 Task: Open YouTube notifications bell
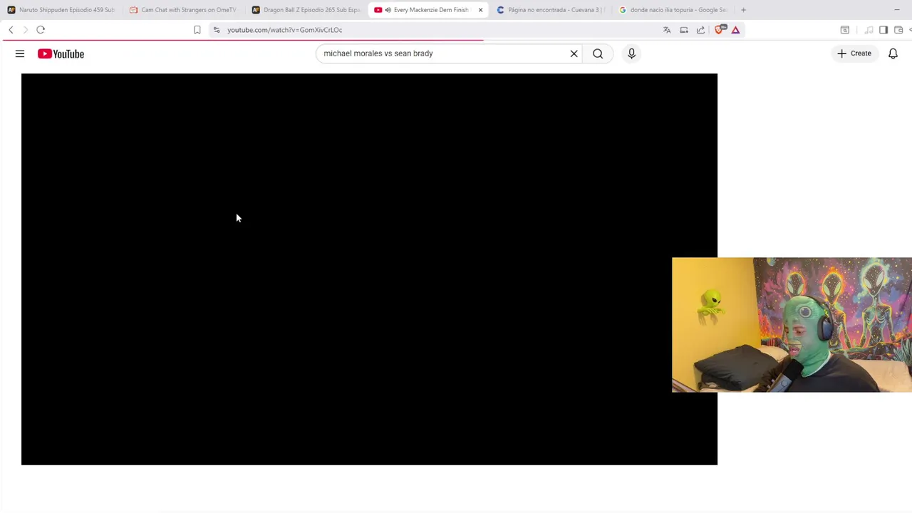click(893, 53)
